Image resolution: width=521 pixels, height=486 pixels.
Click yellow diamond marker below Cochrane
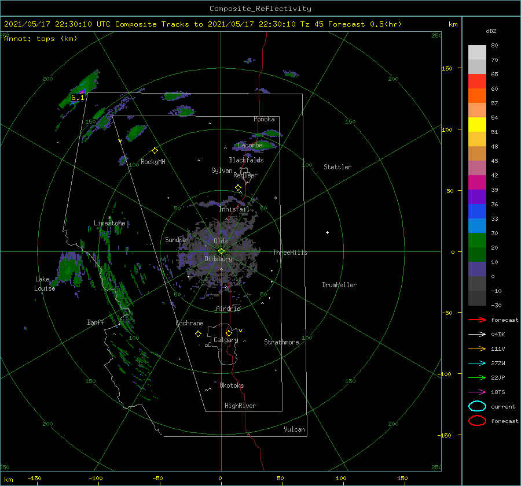pyautogui.click(x=198, y=334)
